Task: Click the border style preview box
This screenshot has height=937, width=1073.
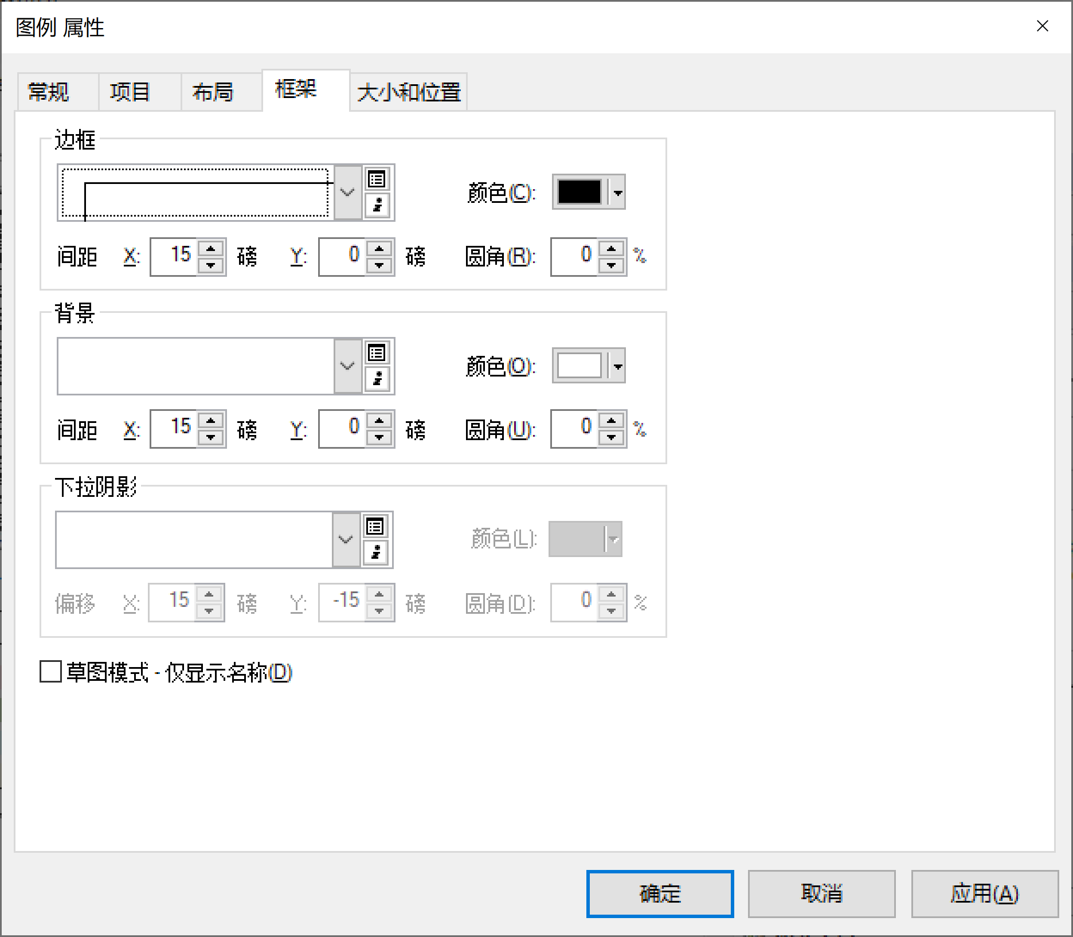Action: [195, 193]
